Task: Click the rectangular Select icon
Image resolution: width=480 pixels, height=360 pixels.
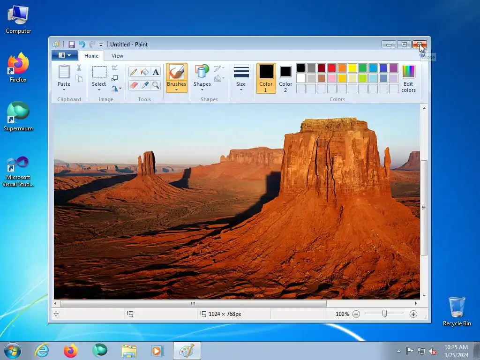Action: tap(99, 72)
